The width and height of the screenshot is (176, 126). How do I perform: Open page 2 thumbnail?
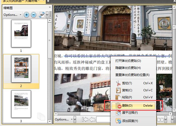(x=21, y=69)
